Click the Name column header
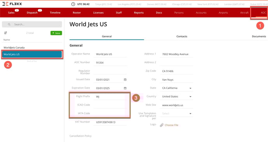268x142 pixels. [7, 40]
